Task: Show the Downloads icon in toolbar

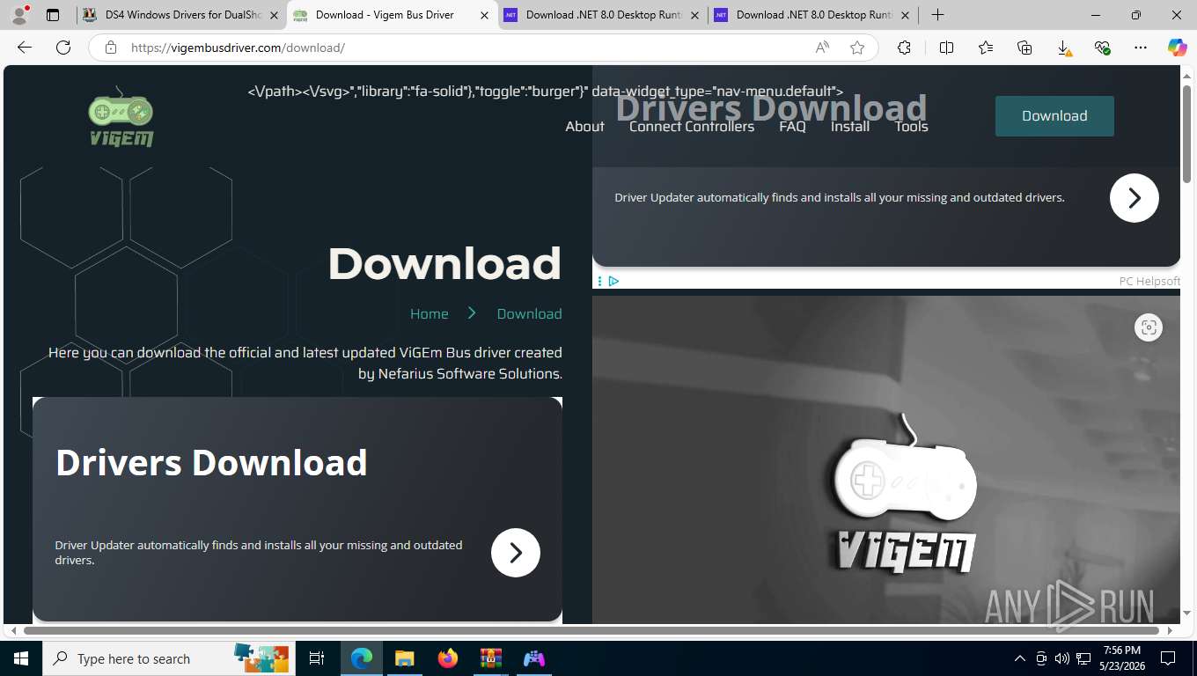Action: click(x=1063, y=48)
